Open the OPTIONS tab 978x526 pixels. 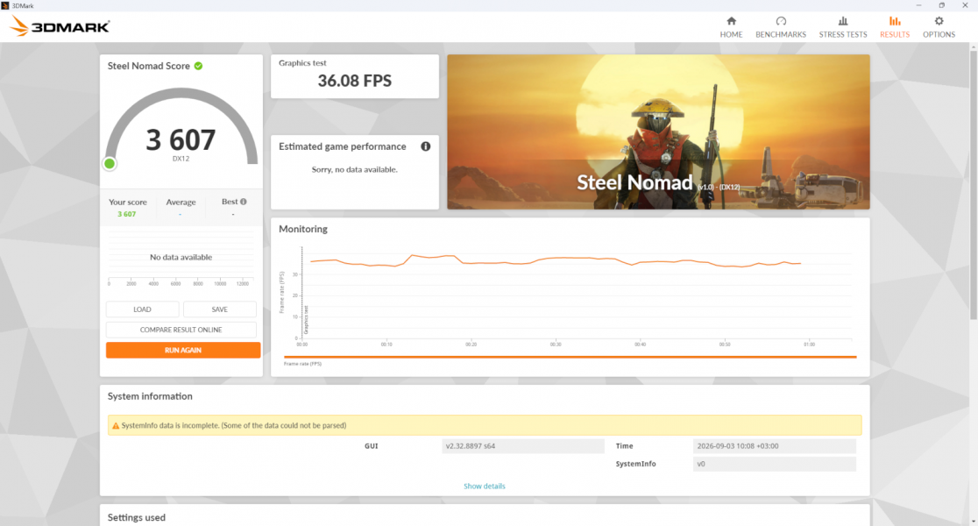tap(939, 27)
